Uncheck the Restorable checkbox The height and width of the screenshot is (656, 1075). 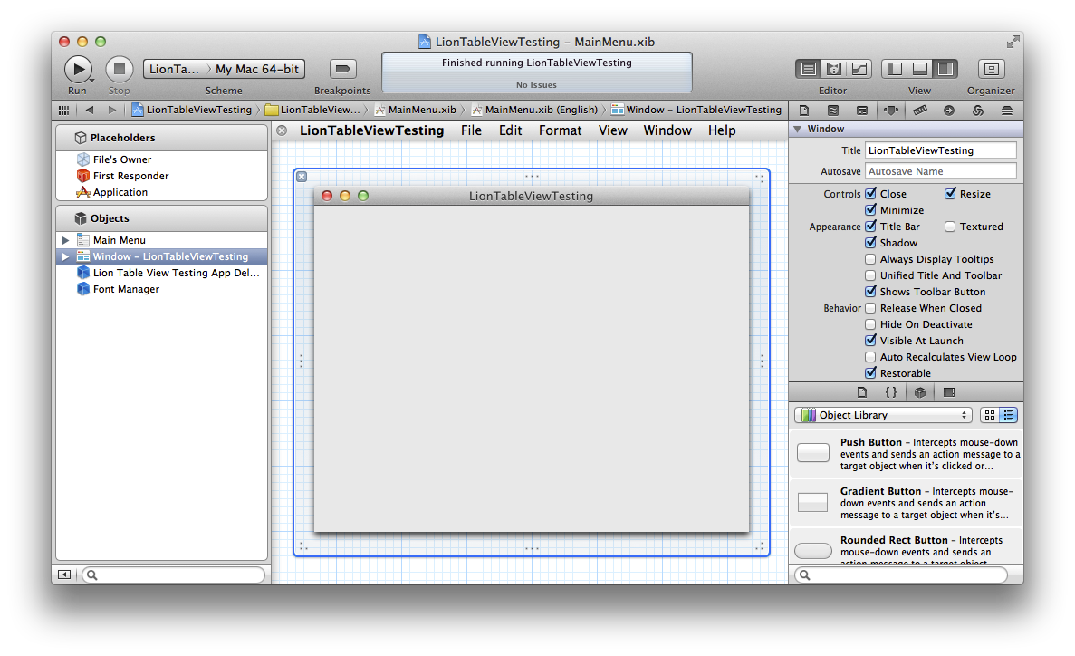[870, 373]
